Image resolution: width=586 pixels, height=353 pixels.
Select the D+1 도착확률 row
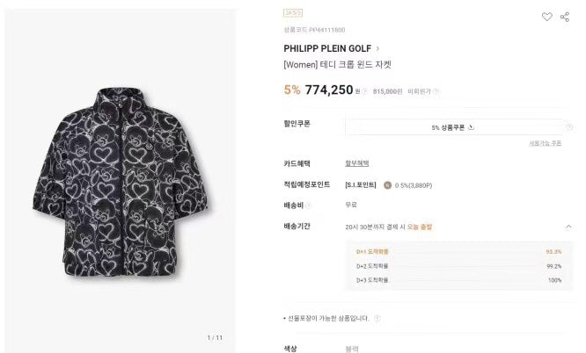[458, 252]
